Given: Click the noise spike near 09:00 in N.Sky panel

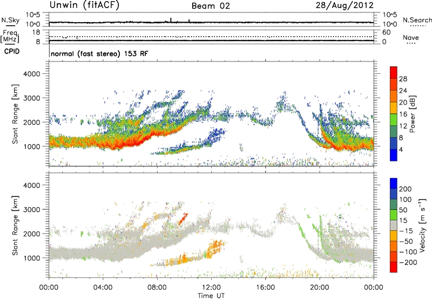Looking at the screenshot, I should pyautogui.click(x=171, y=20).
